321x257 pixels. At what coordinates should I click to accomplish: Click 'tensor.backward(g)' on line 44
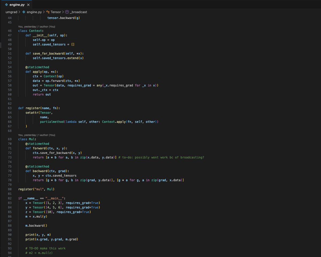tap(64, 18)
